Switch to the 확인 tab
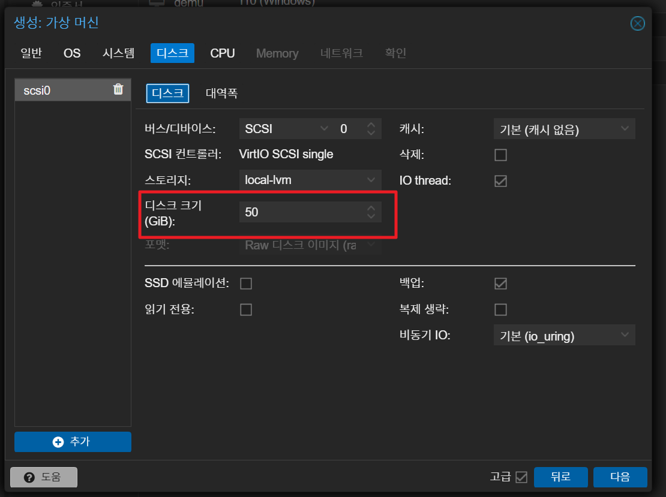 coord(395,53)
